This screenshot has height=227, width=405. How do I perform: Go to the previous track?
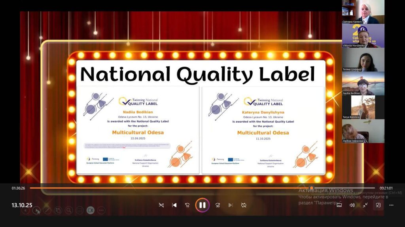pos(174,205)
